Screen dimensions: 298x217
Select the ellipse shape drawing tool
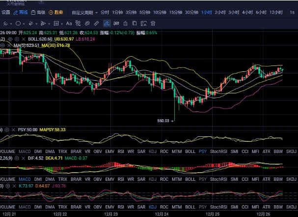pos(18,23)
